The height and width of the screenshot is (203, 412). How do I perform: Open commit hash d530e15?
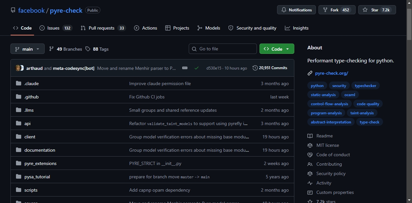pos(214,68)
